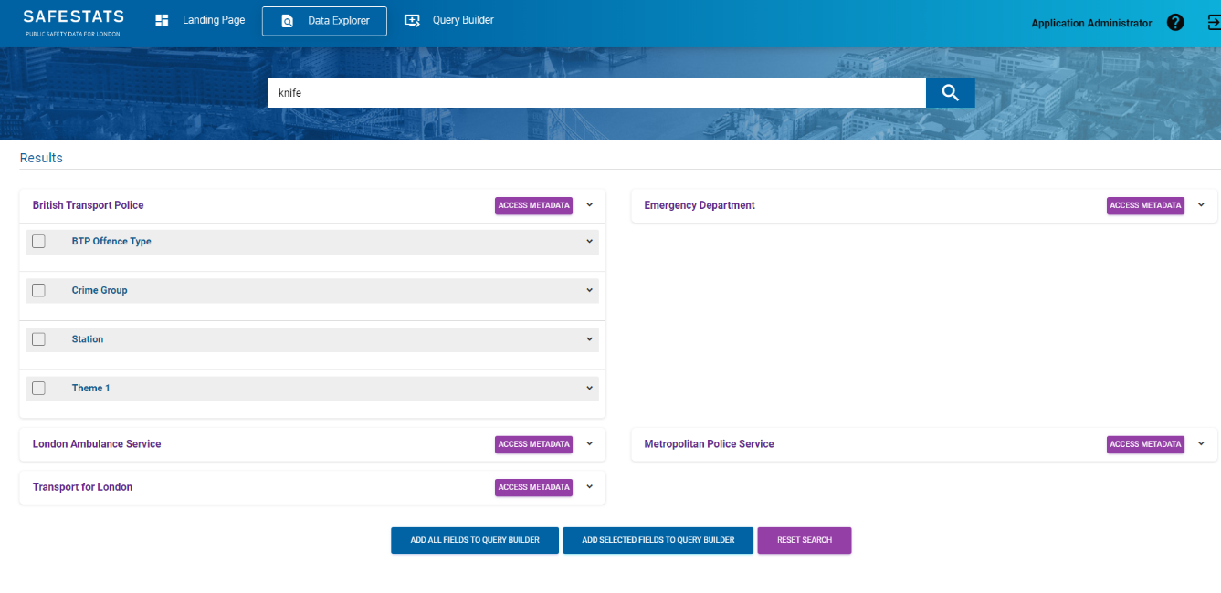Enable the Theme 1 checkbox
1221x593 pixels.
coord(38,389)
